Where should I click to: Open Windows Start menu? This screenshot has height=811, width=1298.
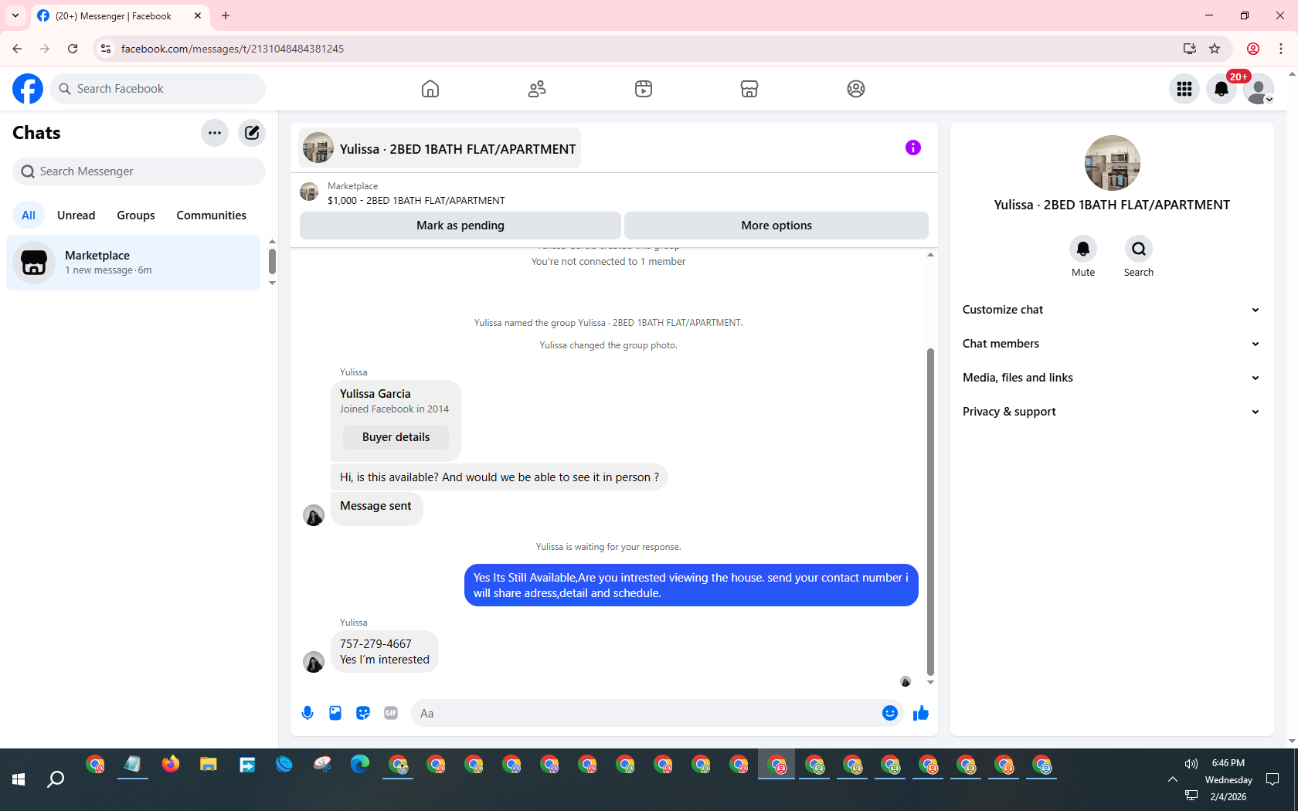[19, 780]
